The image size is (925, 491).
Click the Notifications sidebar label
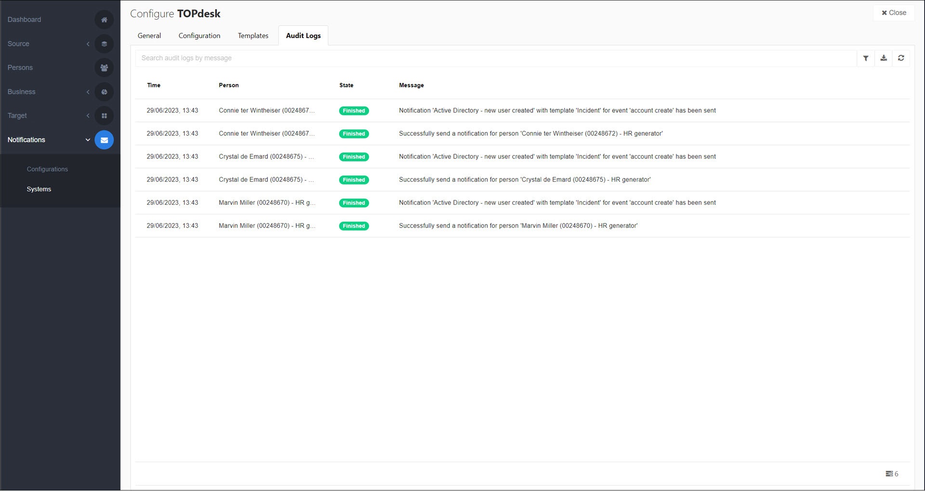click(x=26, y=140)
